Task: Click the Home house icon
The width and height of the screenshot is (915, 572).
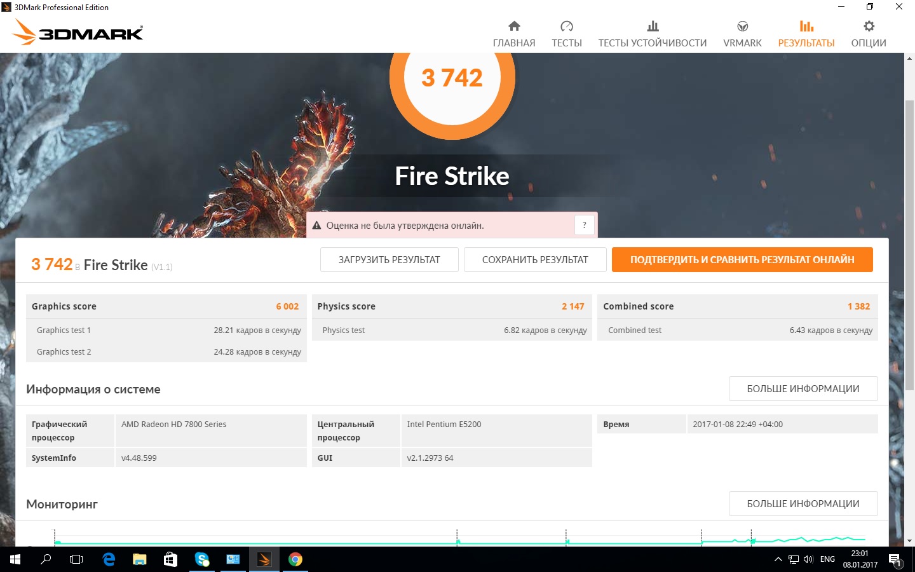Action: pos(514,26)
